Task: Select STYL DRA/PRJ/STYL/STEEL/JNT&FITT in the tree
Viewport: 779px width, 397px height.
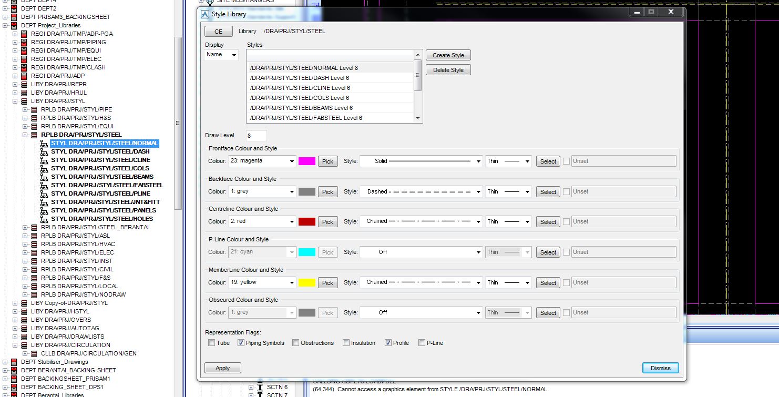Action: pos(105,202)
